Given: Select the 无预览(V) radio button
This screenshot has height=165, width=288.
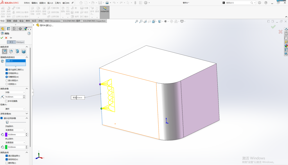Looking at the screenshot, I should [x=7, y=84].
